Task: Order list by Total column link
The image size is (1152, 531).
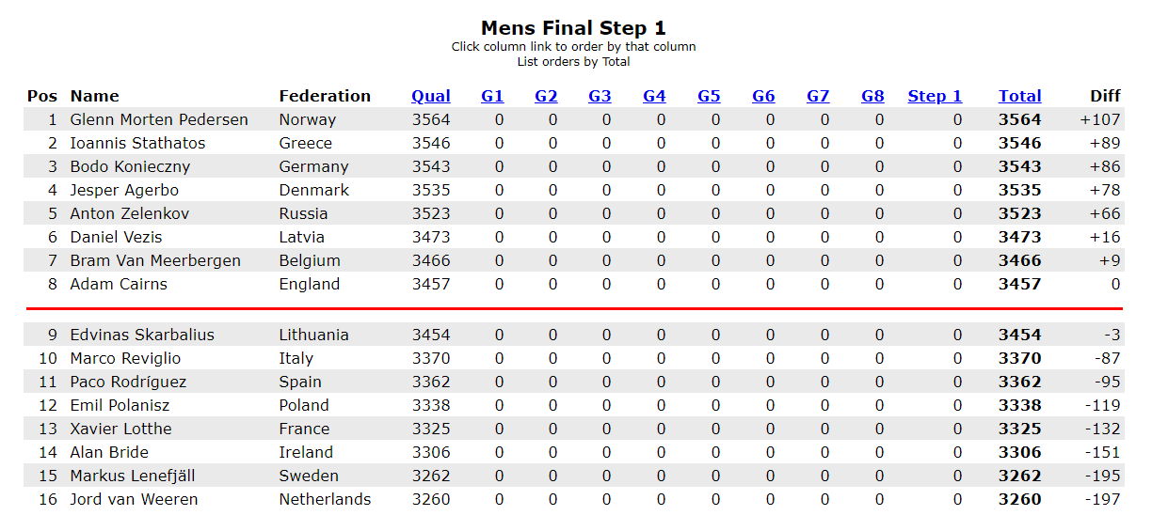Action: tap(1020, 96)
